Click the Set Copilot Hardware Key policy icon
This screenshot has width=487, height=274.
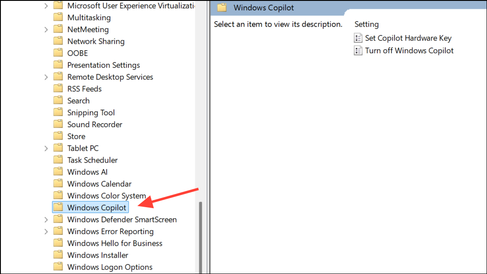pyautogui.click(x=359, y=38)
